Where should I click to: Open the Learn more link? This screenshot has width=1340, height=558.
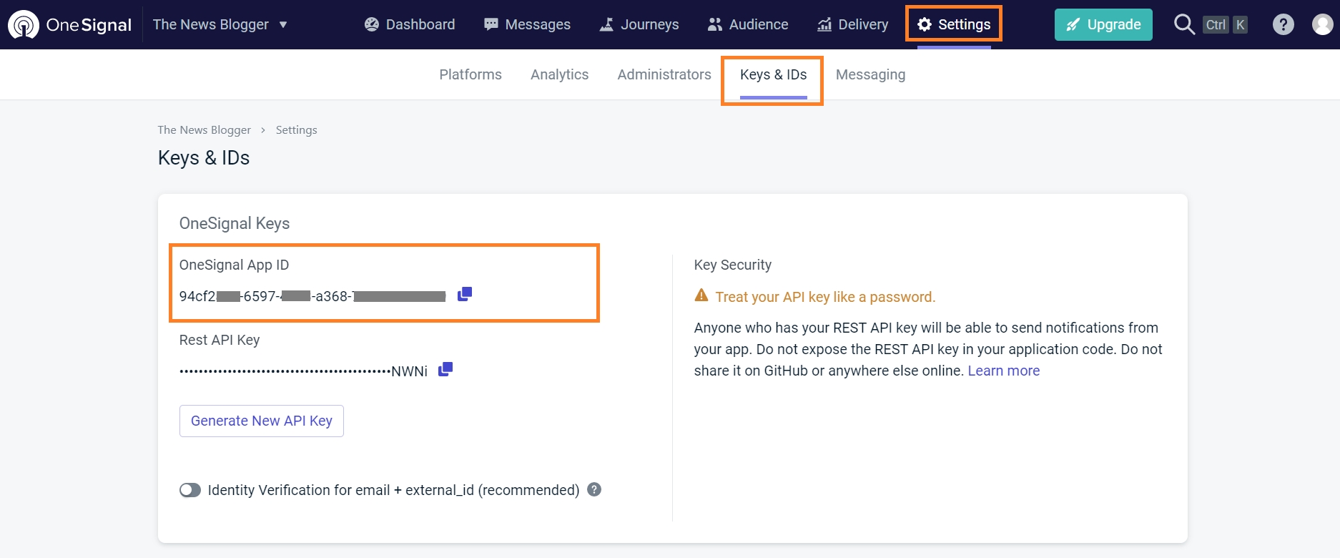pyautogui.click(x=1003, y=371)
